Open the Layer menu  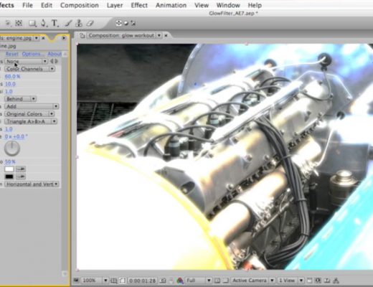(x=115, y=5)
